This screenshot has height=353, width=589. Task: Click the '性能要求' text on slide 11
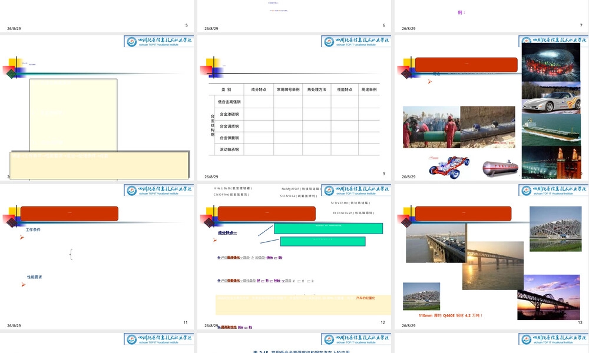tap(35, 277)
